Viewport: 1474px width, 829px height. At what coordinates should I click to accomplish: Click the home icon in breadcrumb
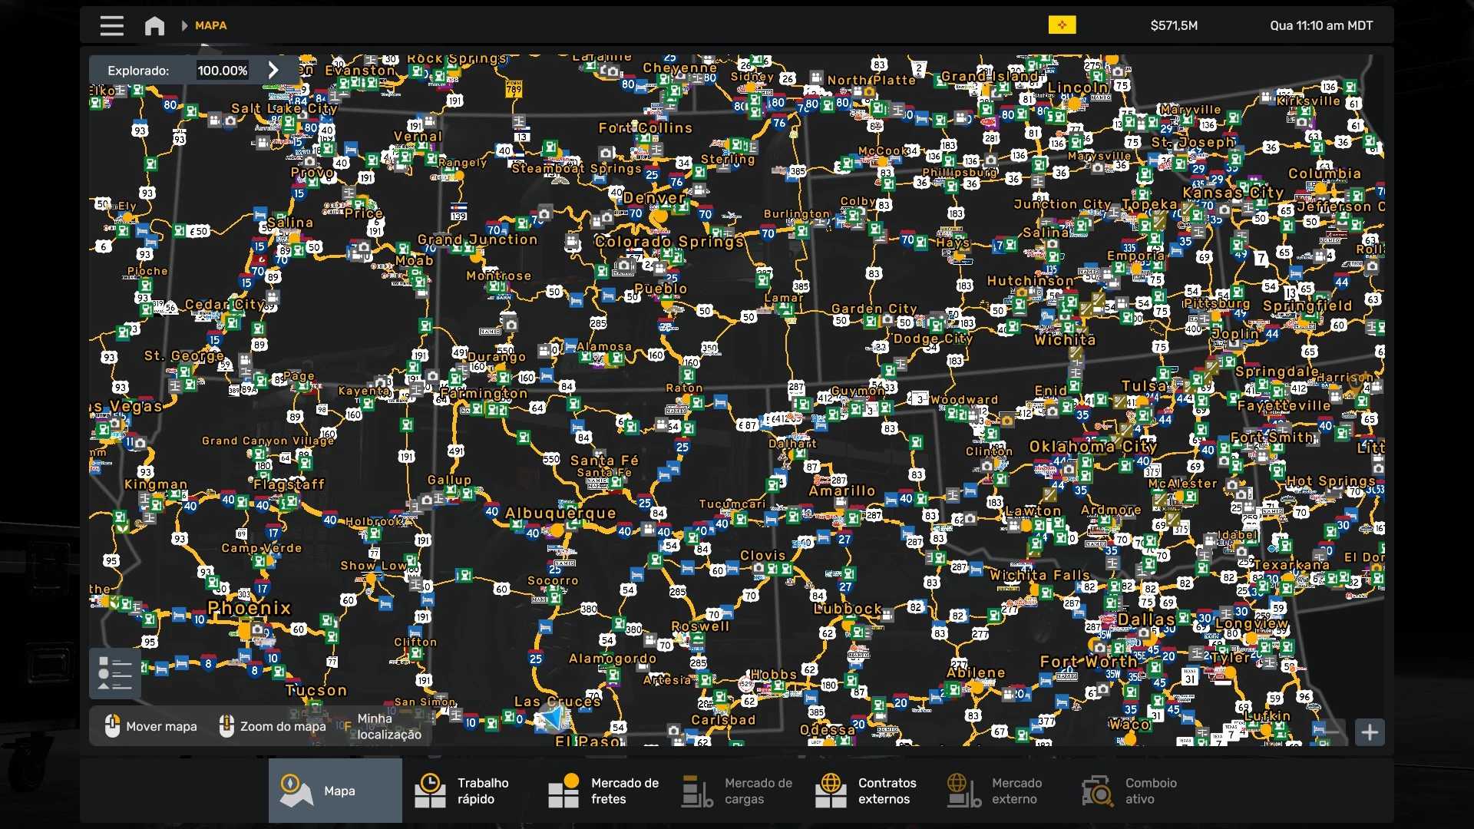click(154, 25)
